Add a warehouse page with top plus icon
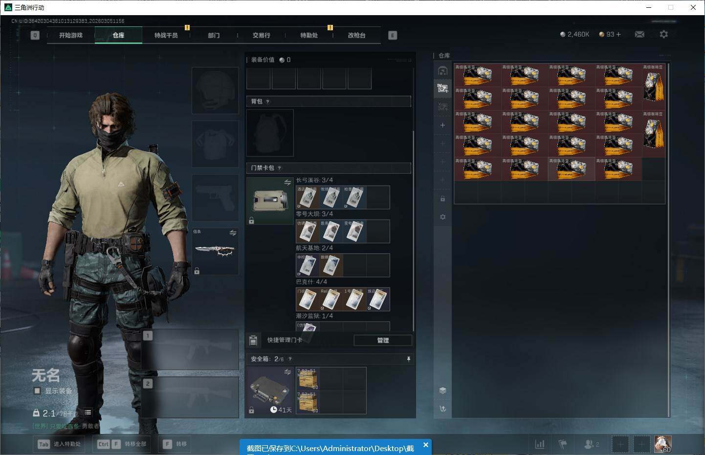The image size is (705, 455). tap(442, 125)
